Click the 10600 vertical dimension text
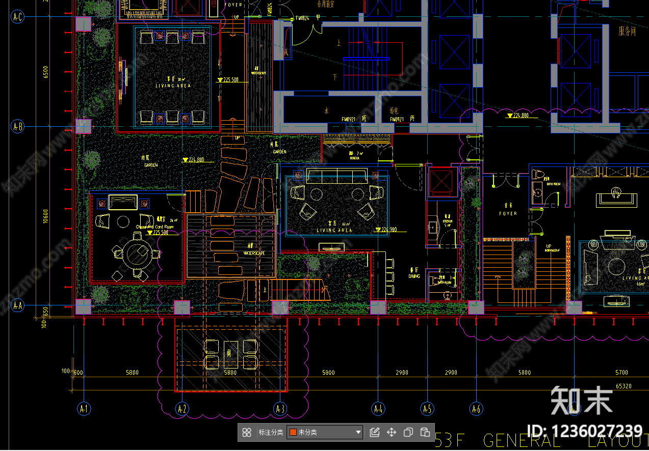Image resolution: width=649 pixels, height=451 pixels. coord(45,216)
